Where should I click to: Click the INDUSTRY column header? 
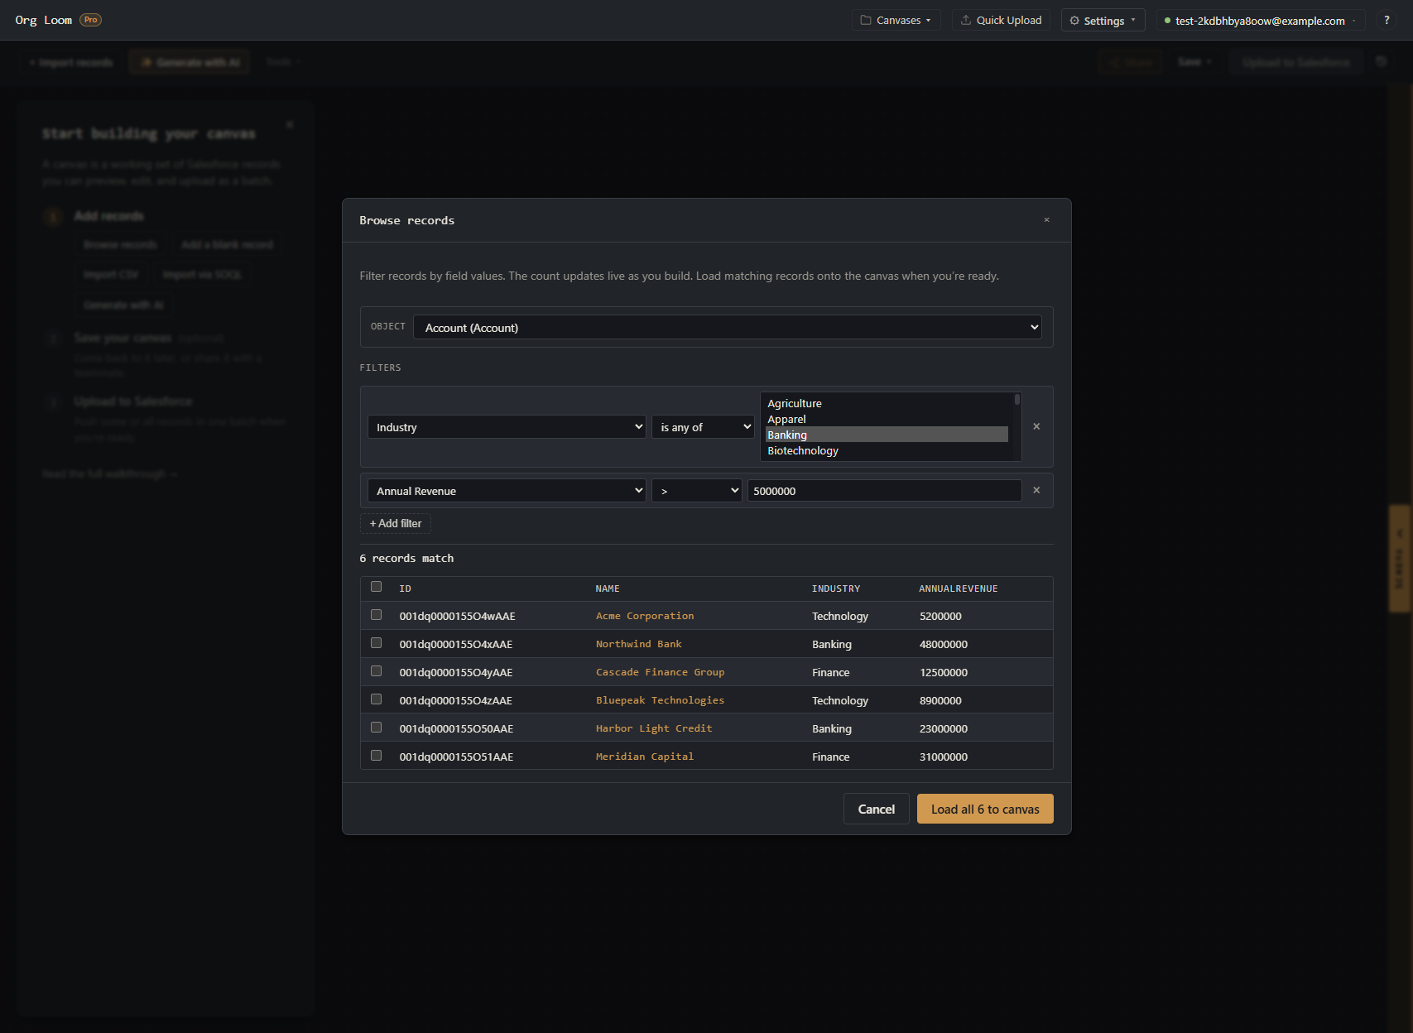836,589
